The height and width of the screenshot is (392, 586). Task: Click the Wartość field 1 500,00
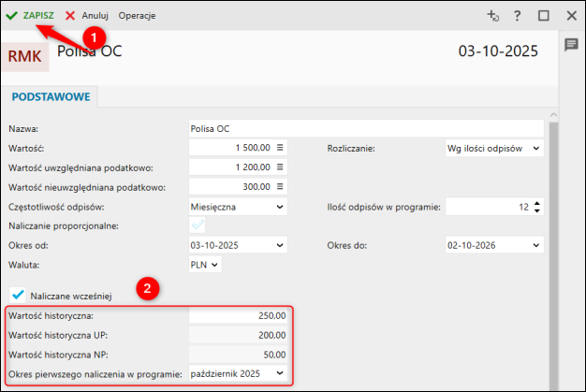(x=238, y=148)
